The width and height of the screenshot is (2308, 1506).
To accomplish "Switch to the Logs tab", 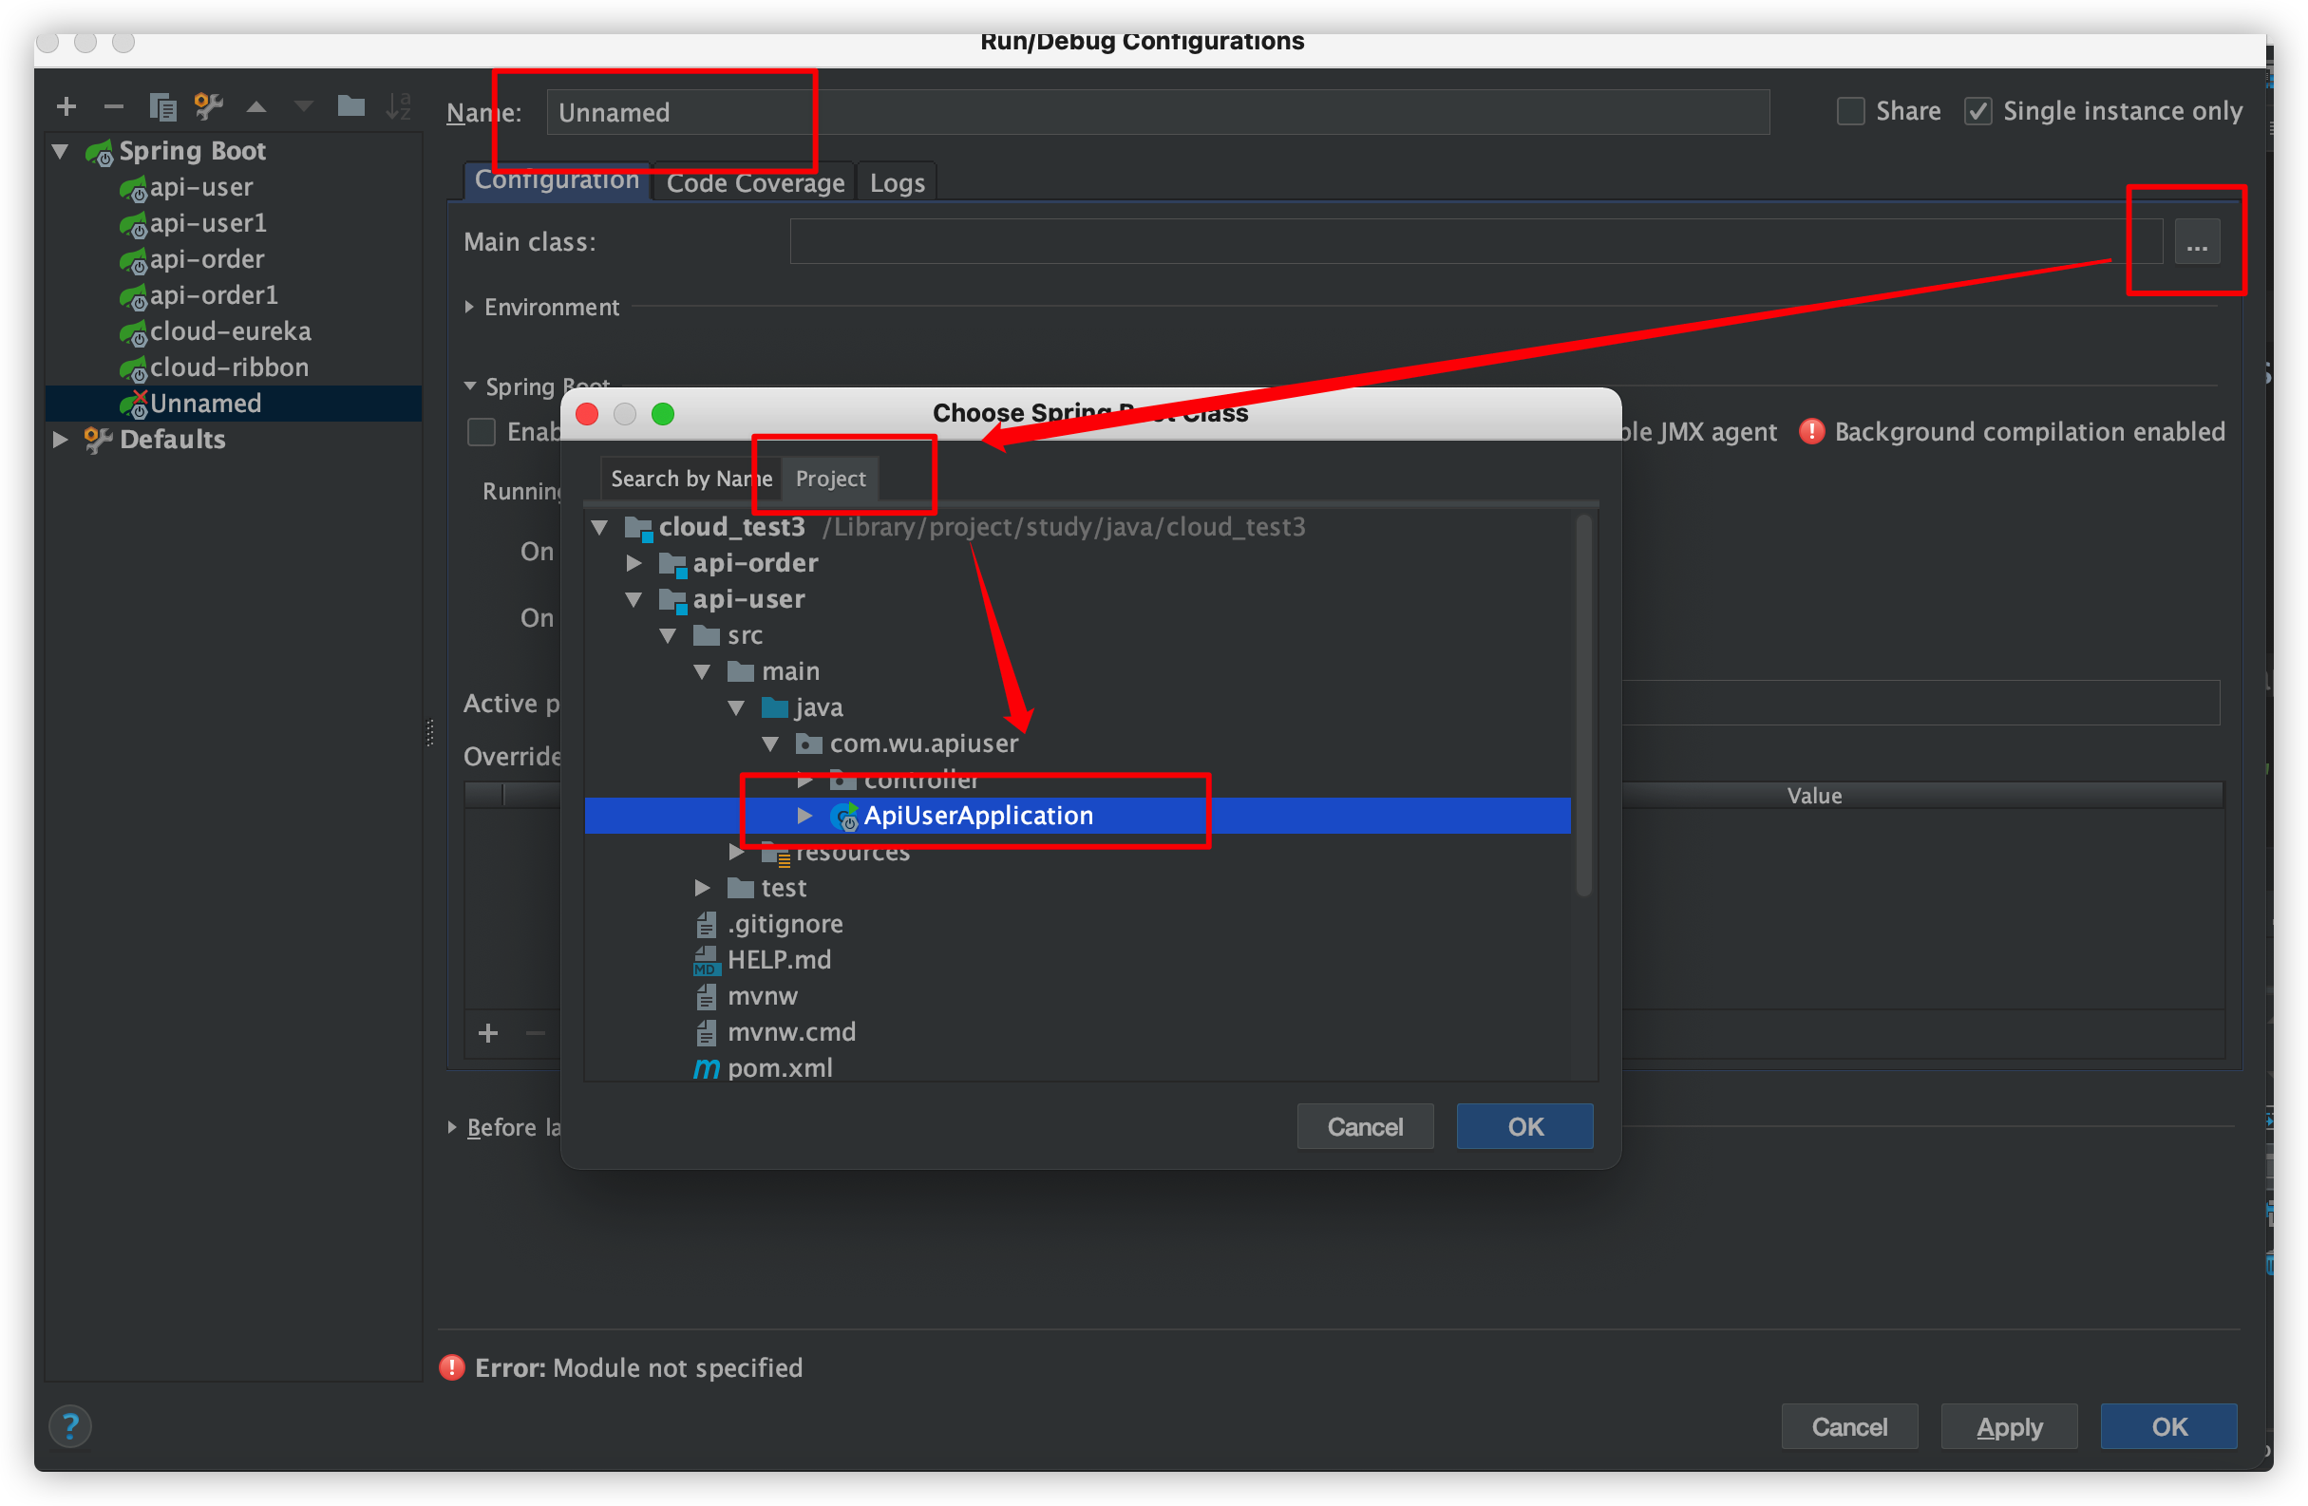I will pyautogui.click(x=897, y=182).
